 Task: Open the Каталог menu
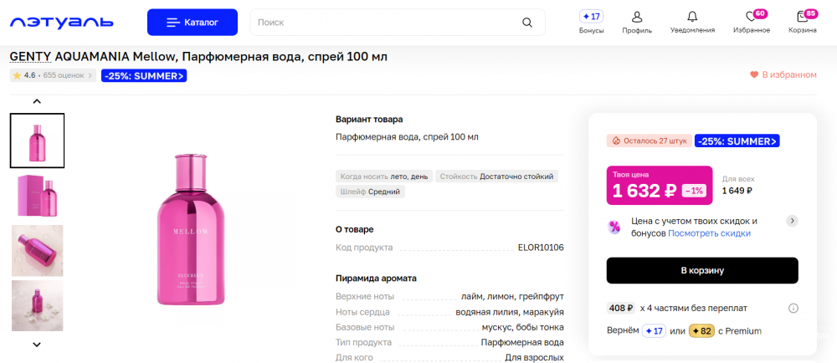pyautogui.click(x=193, y=23)
